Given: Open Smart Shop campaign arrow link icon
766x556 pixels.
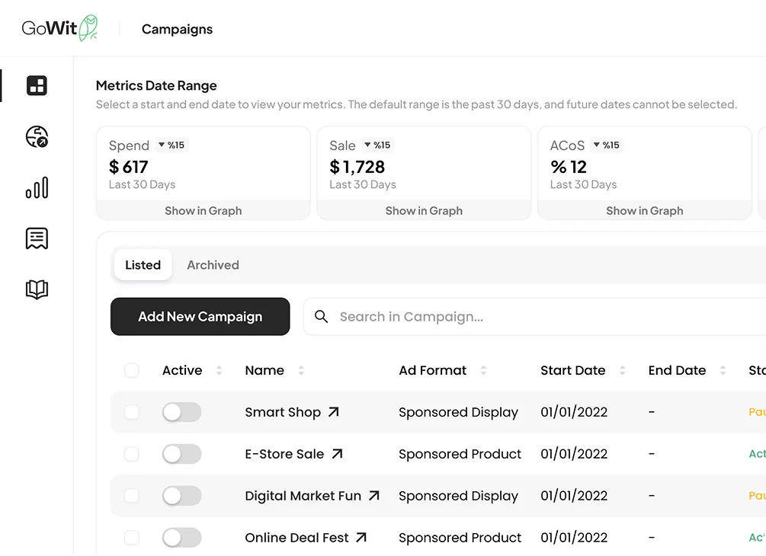Looking at the screenshot, I should pyautogui.click(x=333, y=412).
